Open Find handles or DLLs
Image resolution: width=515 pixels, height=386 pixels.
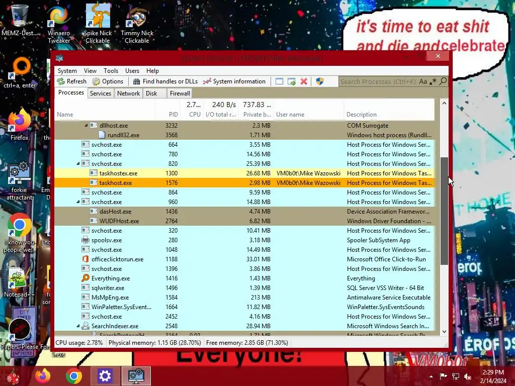point(165,81)
